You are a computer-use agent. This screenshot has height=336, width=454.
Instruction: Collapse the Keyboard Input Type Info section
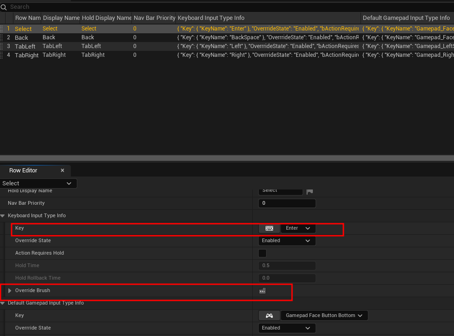tap(3, 216)
